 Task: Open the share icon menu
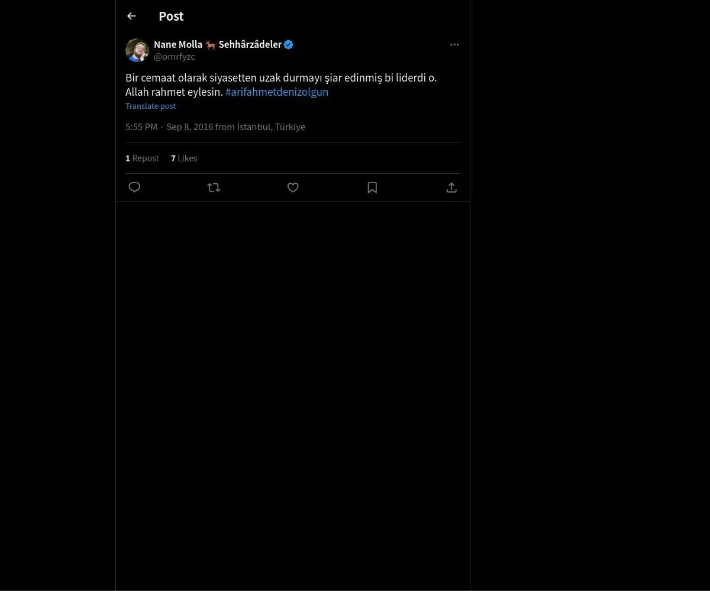click(x=451, y=187)
